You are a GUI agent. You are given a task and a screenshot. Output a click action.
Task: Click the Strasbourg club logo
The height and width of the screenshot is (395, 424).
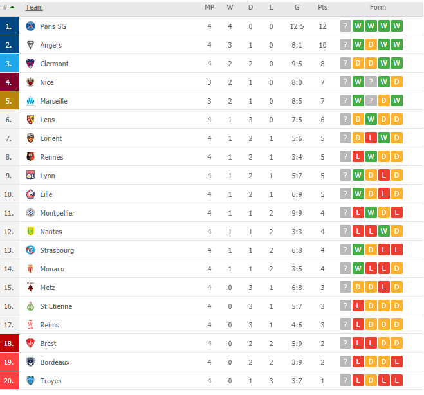(30, 250)
